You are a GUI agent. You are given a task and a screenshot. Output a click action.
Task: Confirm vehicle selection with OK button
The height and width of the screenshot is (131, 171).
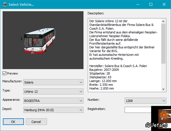[x=13, y=121]
